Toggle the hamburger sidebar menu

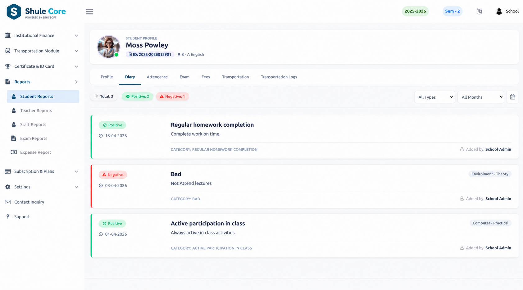click(89, 11)
